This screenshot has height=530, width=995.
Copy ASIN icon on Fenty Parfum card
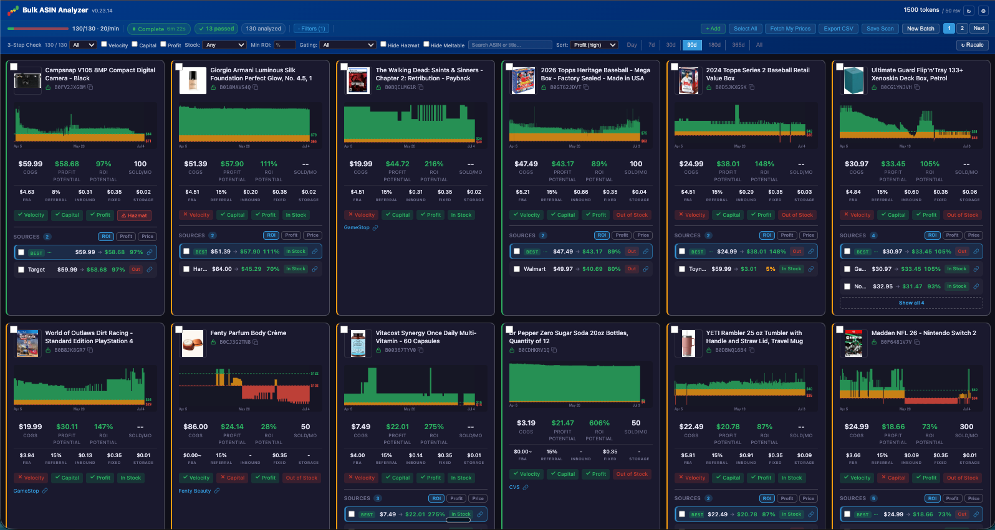(256, 342)
